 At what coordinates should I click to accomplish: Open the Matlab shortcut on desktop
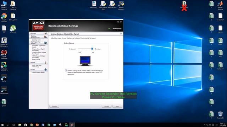point(220,6)
